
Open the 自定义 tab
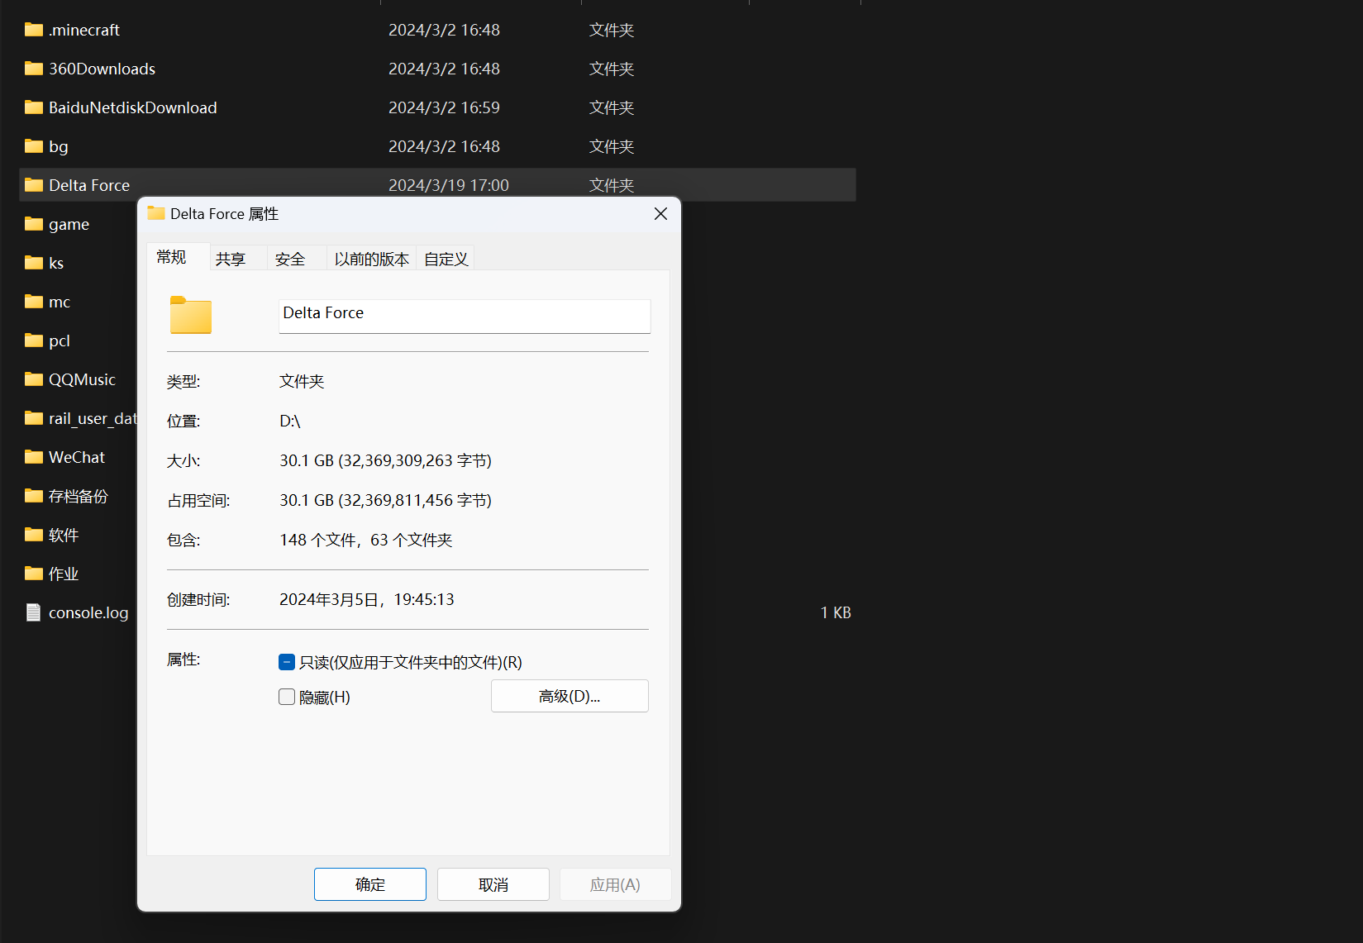pos(446,259)
